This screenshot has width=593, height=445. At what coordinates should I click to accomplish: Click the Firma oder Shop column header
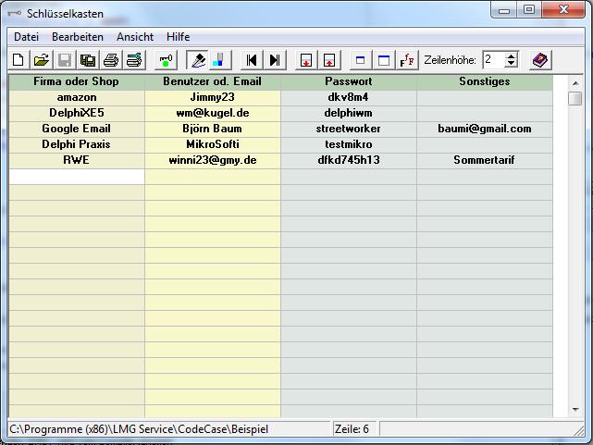click(77, 81)
